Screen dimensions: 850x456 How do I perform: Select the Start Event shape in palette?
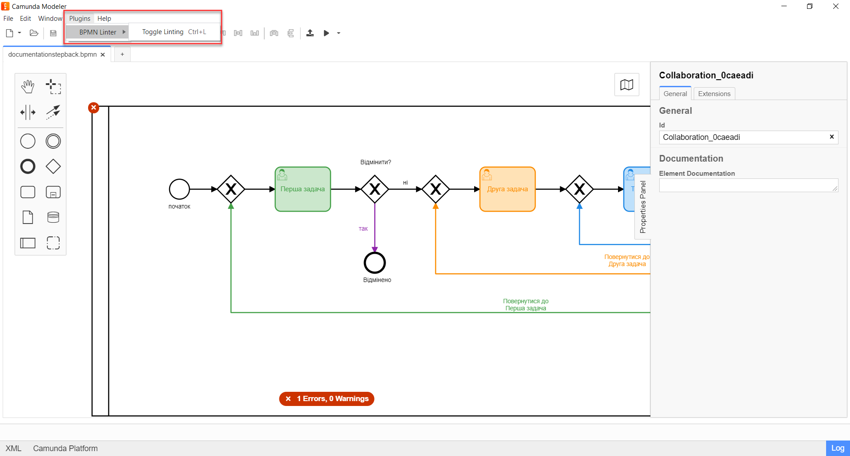click(28, 141)
